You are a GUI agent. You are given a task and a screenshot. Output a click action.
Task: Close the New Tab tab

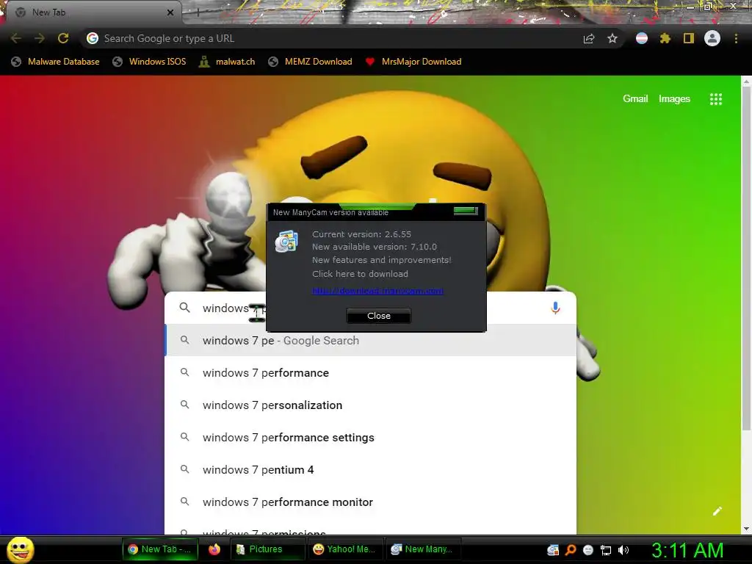[x=170, y=12]
